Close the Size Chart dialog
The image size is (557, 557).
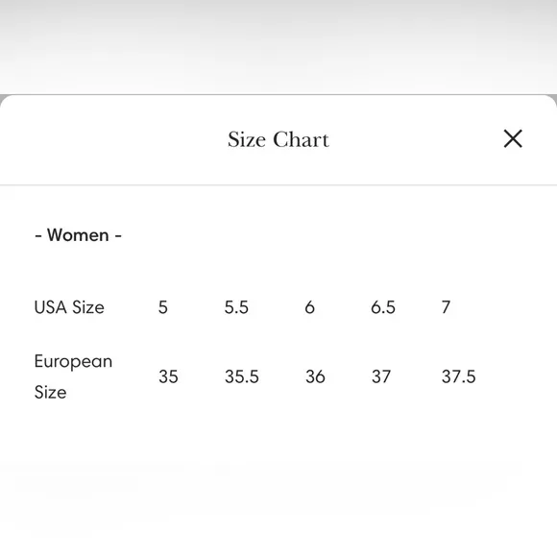pos(513,138)
